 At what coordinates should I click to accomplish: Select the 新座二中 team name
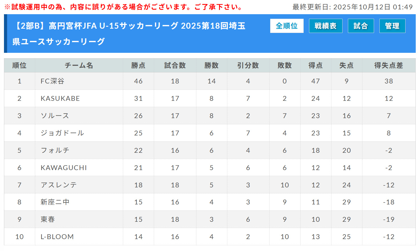click(55, 202)
